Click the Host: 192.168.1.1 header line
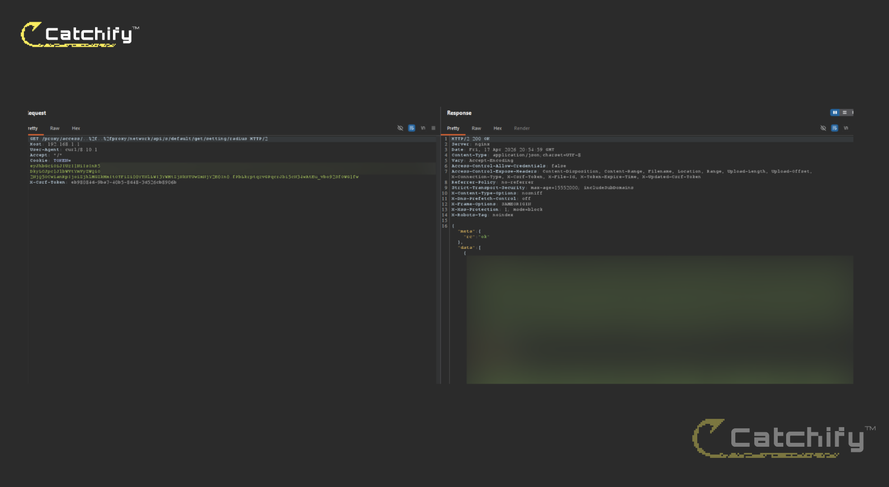This screenshot has width=889, height=487. point(55,144)
